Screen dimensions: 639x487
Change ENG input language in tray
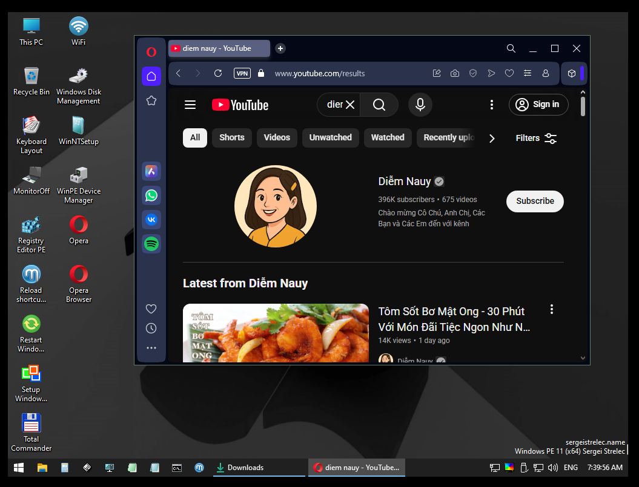tap(571, 468)
